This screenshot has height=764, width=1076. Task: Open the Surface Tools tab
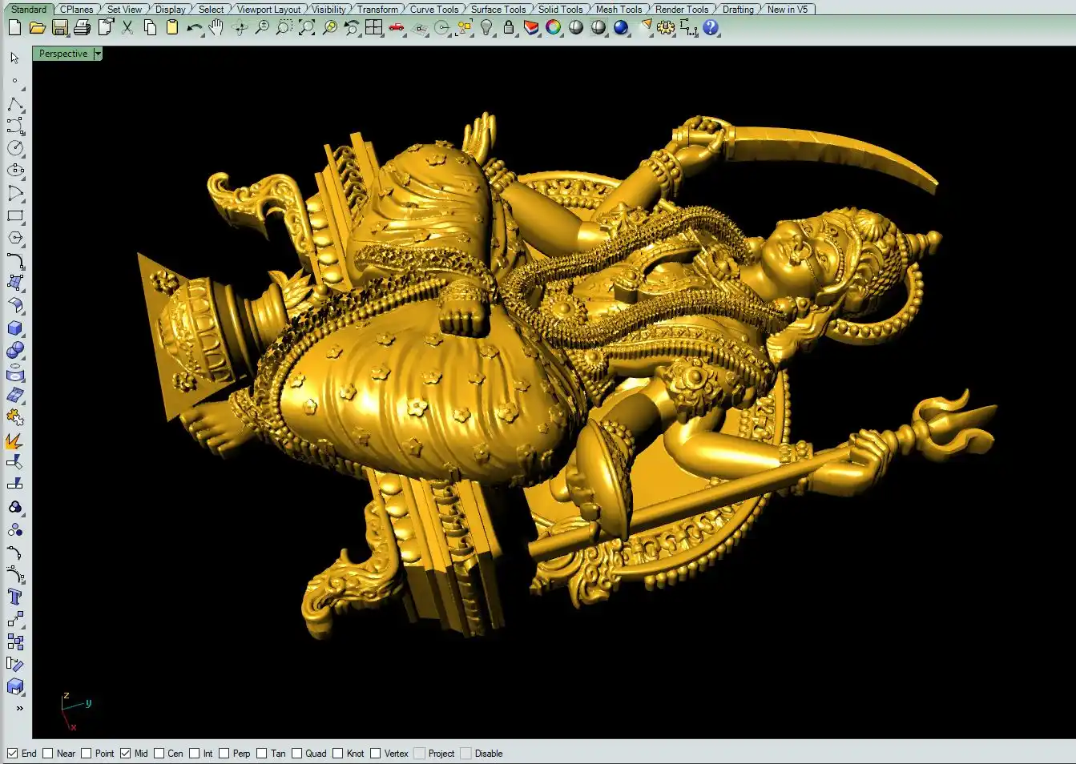(x=498, y=10)
